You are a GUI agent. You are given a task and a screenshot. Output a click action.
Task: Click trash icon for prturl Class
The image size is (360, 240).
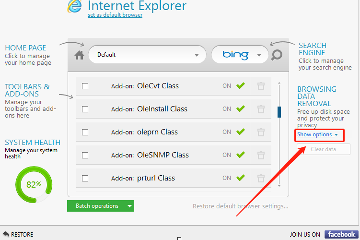(x=261, y=178)
